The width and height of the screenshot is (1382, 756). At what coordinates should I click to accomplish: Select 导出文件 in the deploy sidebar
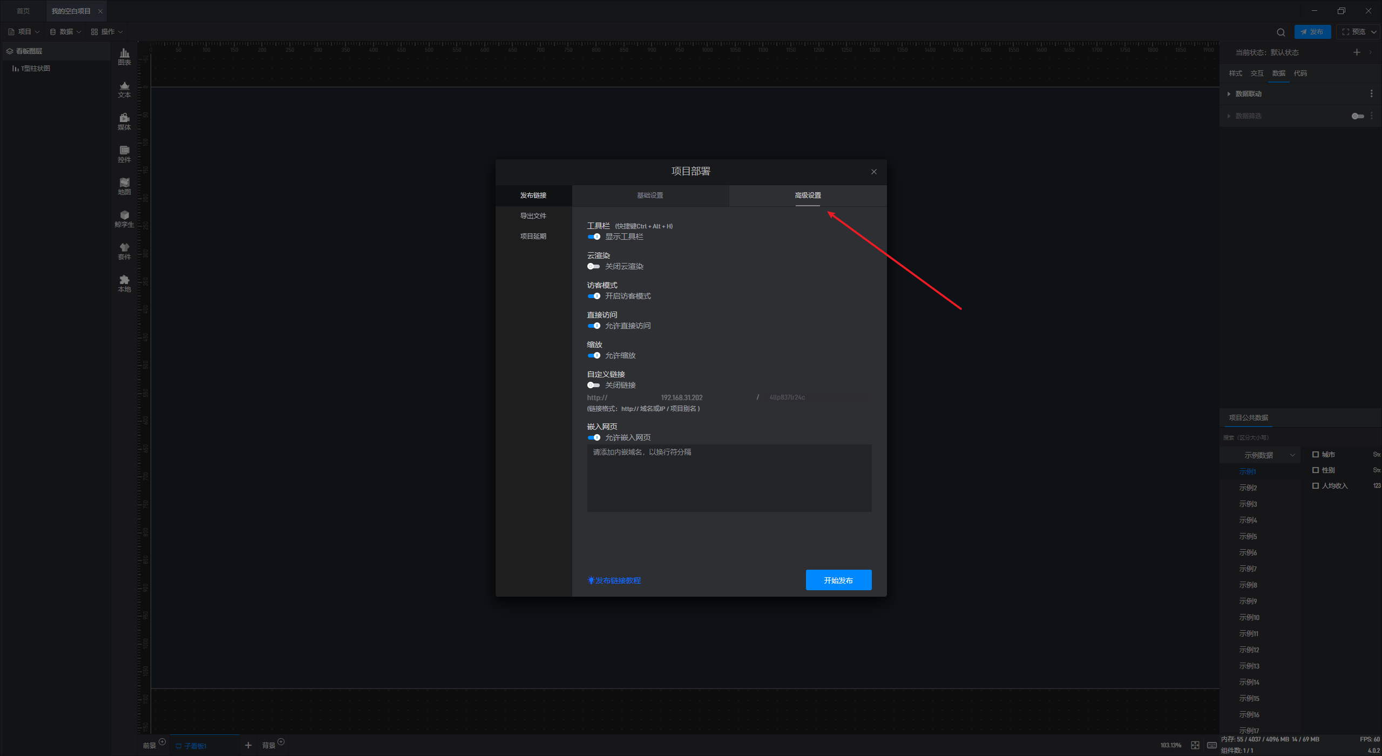533,216
